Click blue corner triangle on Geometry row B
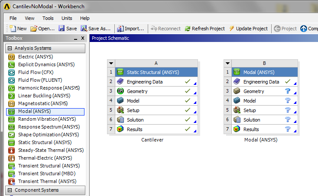 click(x=295, y=93)
